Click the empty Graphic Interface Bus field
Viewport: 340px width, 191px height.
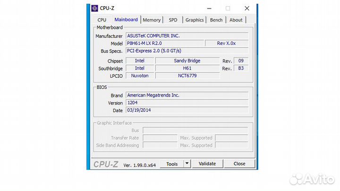(x=195, y=130)
